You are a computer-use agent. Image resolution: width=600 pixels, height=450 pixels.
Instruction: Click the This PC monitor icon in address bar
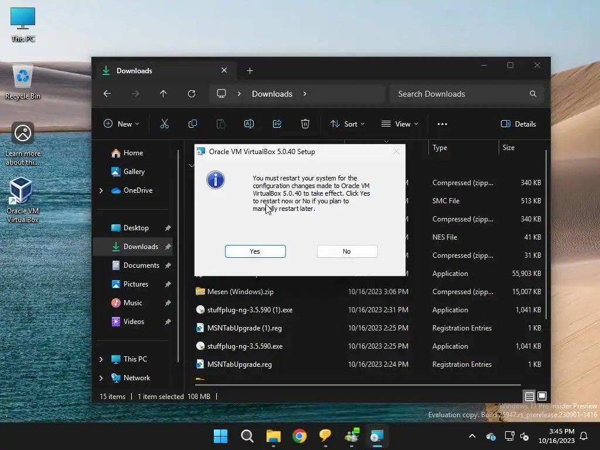point(221,94)
